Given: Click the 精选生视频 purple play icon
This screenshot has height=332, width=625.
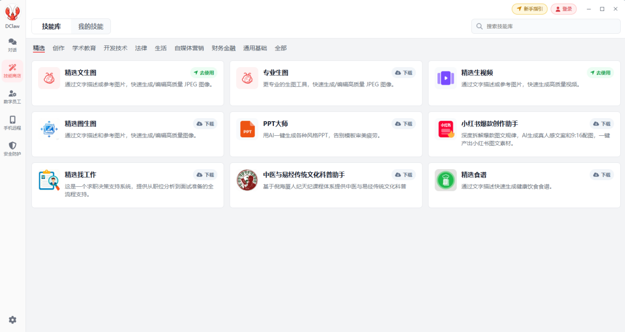Looking at the screenshot, I should (446, 78).
